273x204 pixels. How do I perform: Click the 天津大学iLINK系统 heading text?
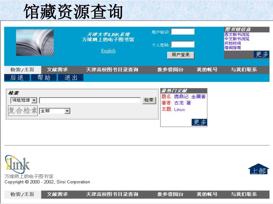click(108, 34)
